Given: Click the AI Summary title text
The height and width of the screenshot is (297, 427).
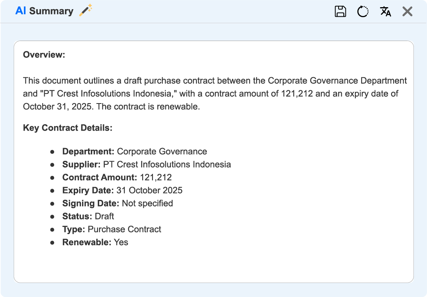Looking at the screenshot, I should tap(44, 11).
